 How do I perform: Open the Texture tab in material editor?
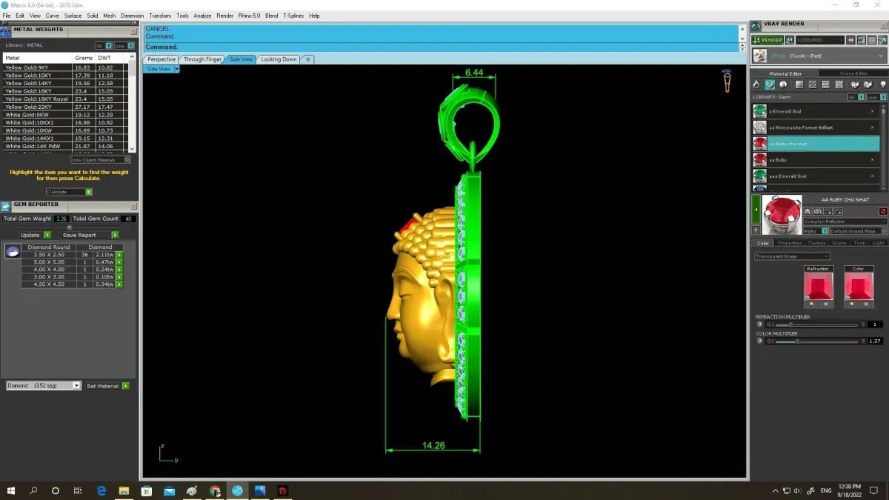click(x=816, y=243)
